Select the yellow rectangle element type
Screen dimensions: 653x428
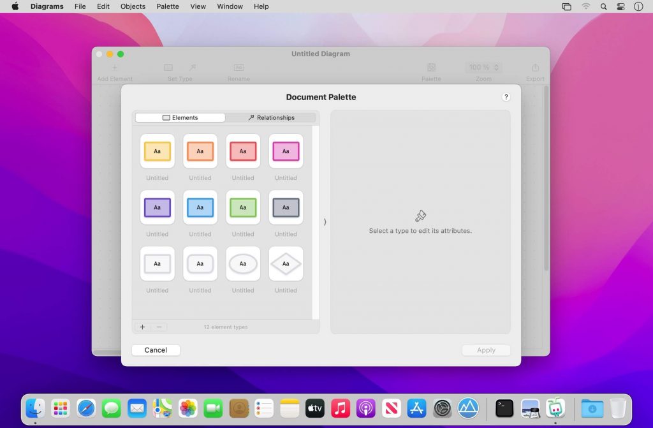tap(157, 151)
